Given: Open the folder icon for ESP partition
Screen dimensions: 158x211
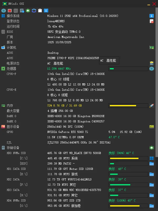Looking at the screenshot, I should click(x=152, y=164).
